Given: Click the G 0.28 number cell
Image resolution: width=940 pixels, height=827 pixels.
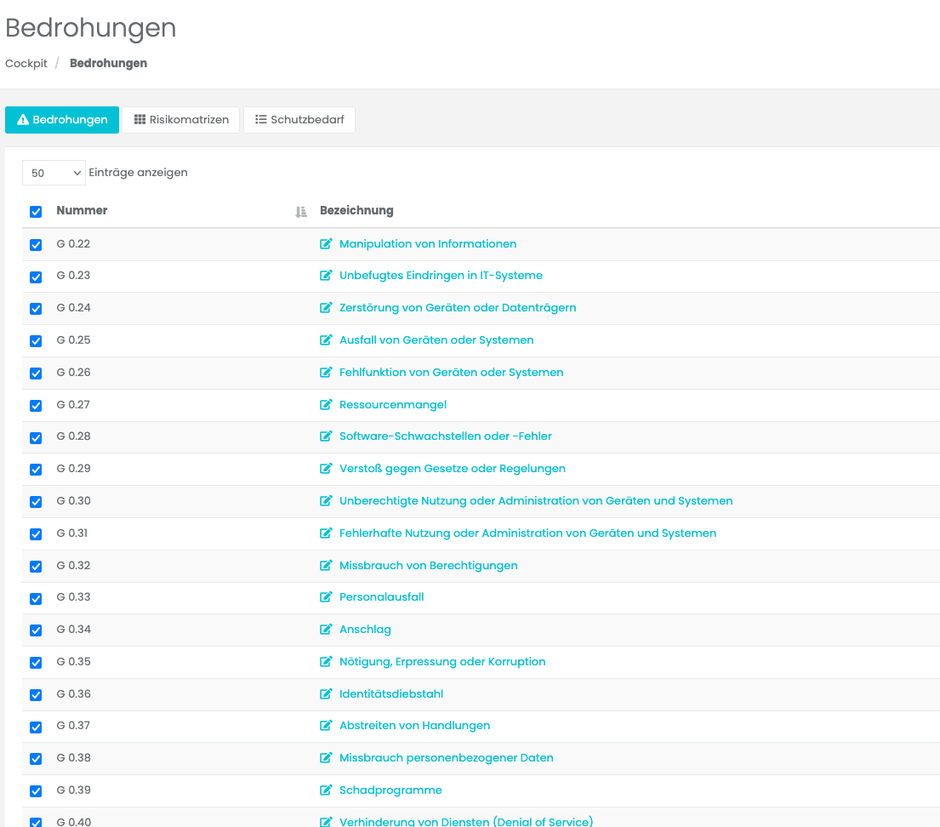Looking at the screenshot, I should click(x=74, y=436).
